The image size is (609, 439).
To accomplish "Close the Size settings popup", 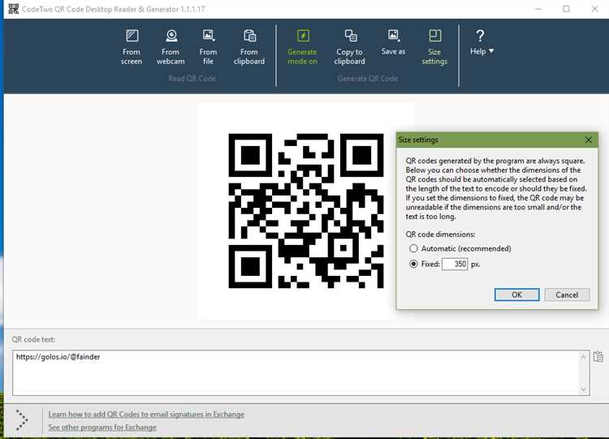I will (x=589, y=140).
